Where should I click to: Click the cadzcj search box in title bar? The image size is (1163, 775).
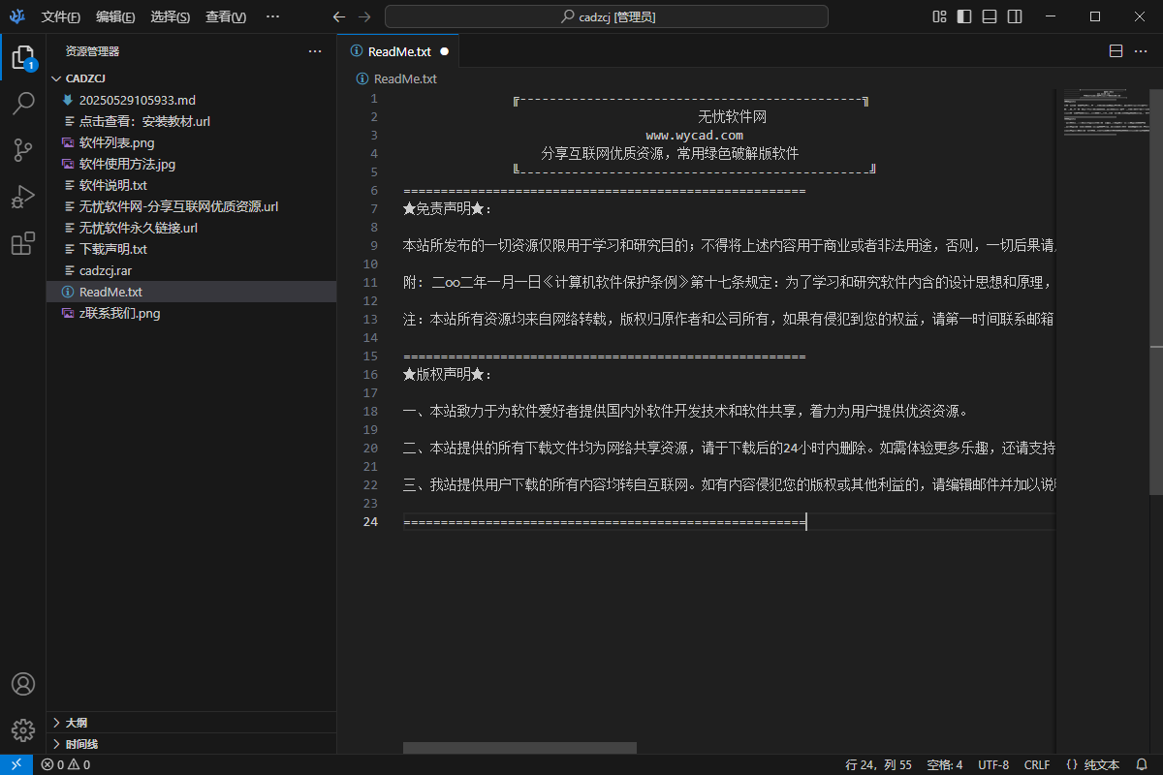point(608,16)
